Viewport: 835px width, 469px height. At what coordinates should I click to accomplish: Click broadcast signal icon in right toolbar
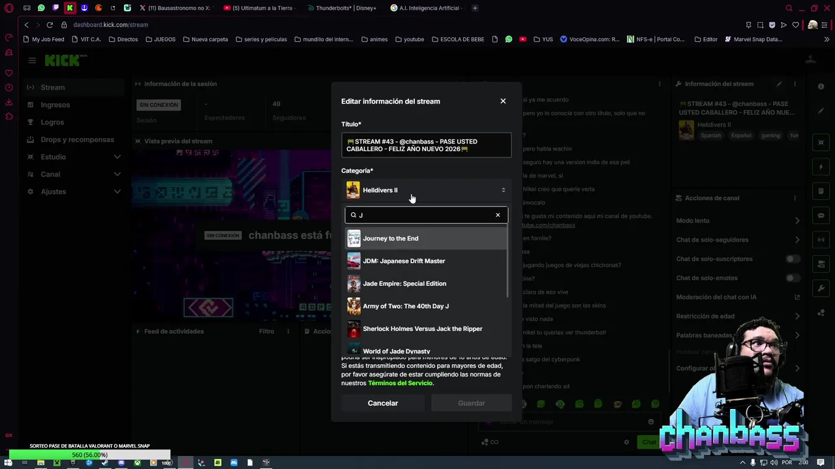[821, 240]
